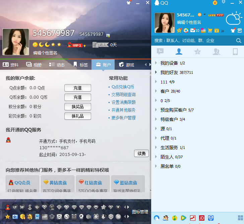Image resolution: width=244 pixels, height=224 pixels.
Task: Open skin changer shirt icon in QQ panel
Action: (233, 31)
